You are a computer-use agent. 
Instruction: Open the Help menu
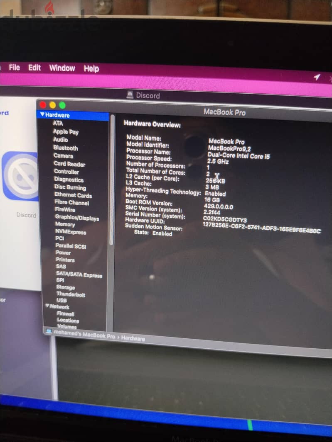coord(91,68)
